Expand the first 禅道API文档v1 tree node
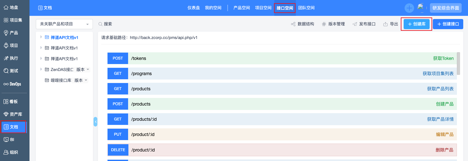 [41, 37]
